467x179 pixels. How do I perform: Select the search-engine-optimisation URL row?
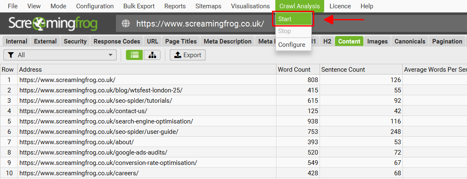point(233,121)
